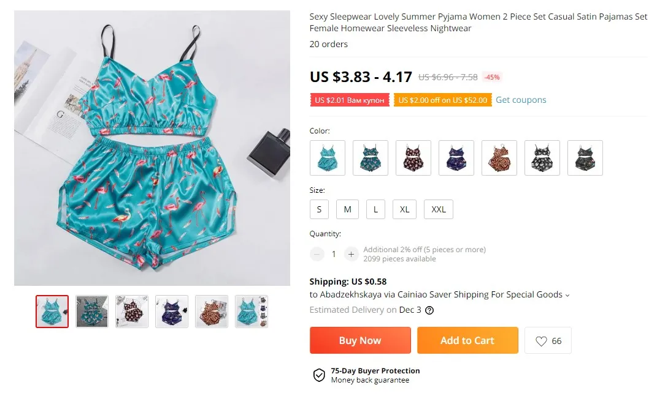
Task: Select the teal flamingo color swatch
Action: [x=328, y=158]
